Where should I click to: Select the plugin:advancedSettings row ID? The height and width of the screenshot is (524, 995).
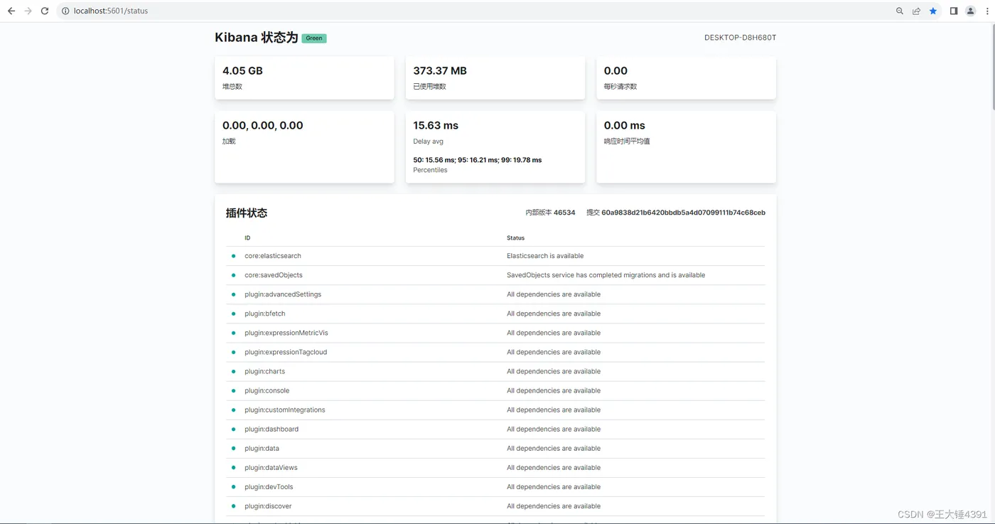tap(283, 294)
